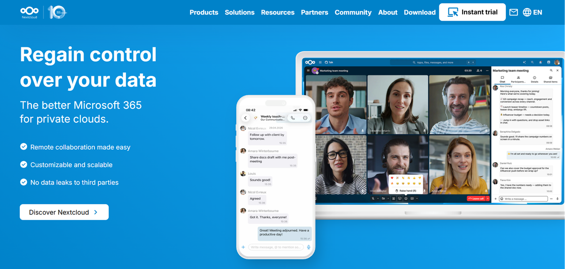The width and height of the screenshot is (565, 269).
Task: Click the Nextcloud logo in site header
Action: (30, 12)
